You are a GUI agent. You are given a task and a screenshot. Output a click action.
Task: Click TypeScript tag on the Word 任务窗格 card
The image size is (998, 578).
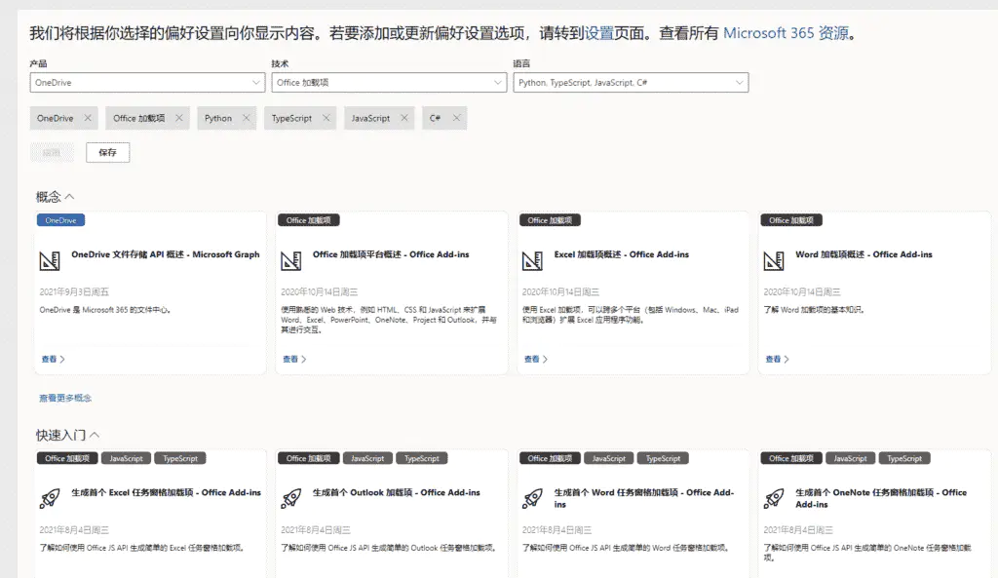tap(663, 458)
